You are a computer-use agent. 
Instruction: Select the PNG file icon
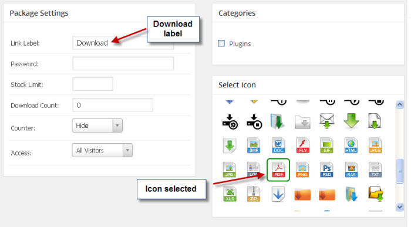pyautogui.click(x=302, y=170)
